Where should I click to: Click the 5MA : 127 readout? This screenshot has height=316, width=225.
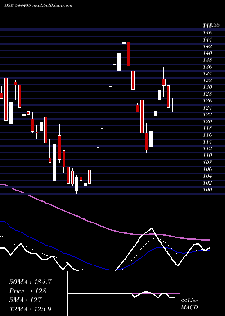(x=25, y=300)
